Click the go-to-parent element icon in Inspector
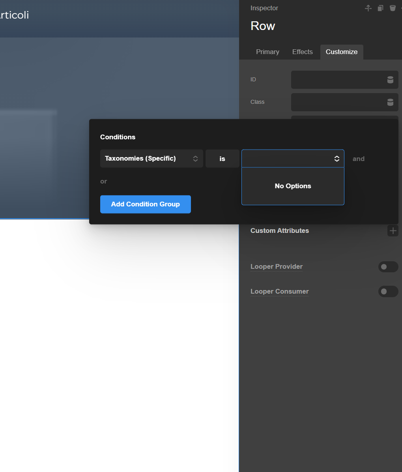Image resolution: width=402 pixels, height=472 pixels. [x=368, y=8]
